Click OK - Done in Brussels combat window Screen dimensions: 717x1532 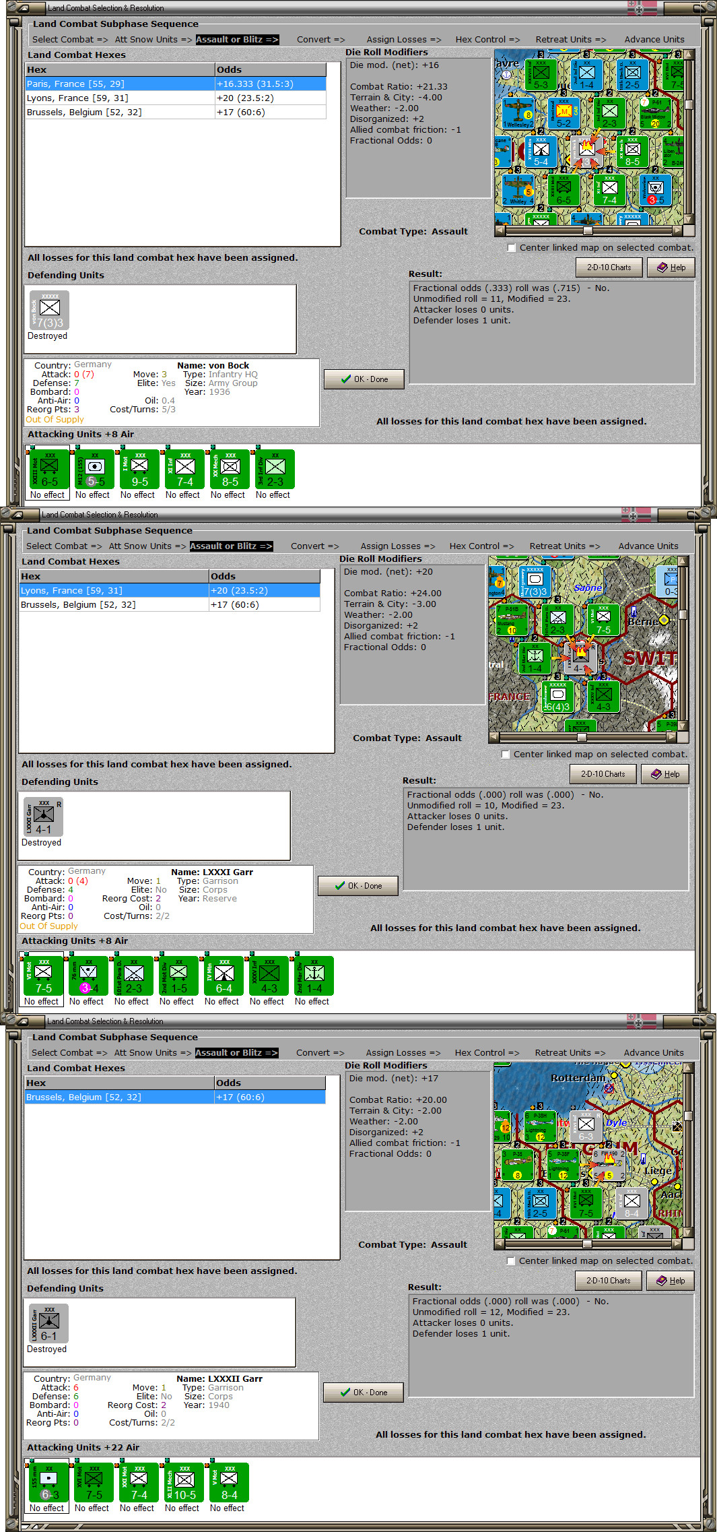point(364,1393)
